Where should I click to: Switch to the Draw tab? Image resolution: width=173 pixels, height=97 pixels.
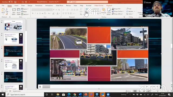tap(23, 5)
